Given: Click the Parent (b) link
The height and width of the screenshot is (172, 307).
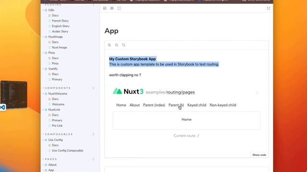Looking at the screenshot, I should tap(176, 105).
